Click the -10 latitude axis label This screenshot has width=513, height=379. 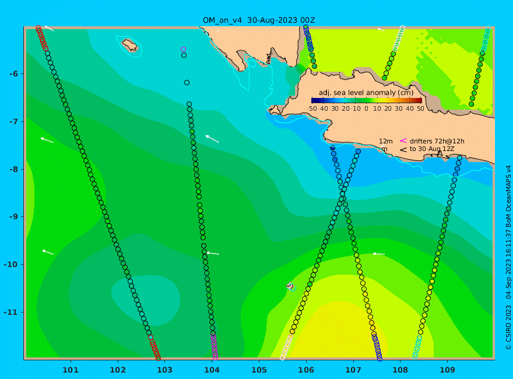point(12,264)
